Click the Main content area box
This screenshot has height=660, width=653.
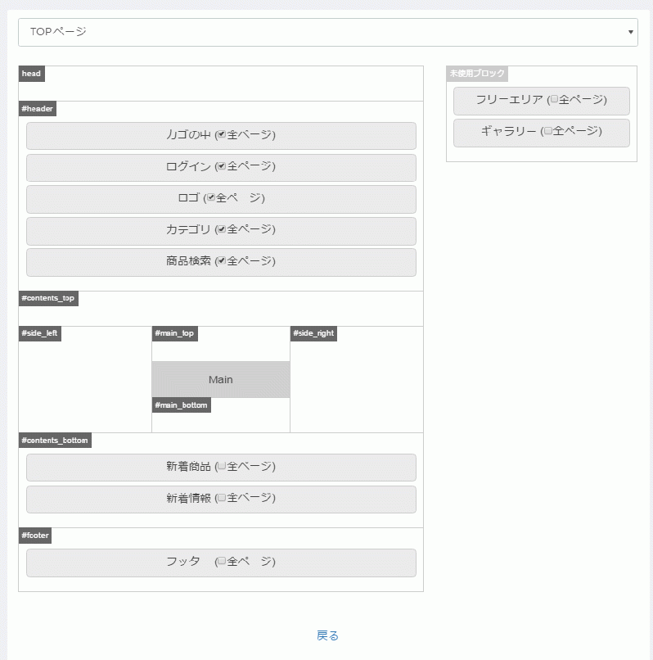tap(221, 379)
